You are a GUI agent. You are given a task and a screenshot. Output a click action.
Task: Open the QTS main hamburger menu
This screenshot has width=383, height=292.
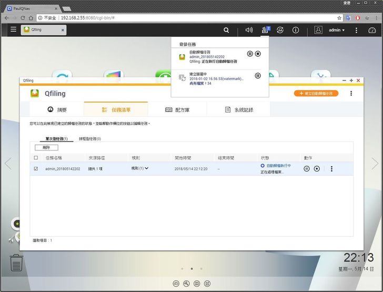coord(14,30)
